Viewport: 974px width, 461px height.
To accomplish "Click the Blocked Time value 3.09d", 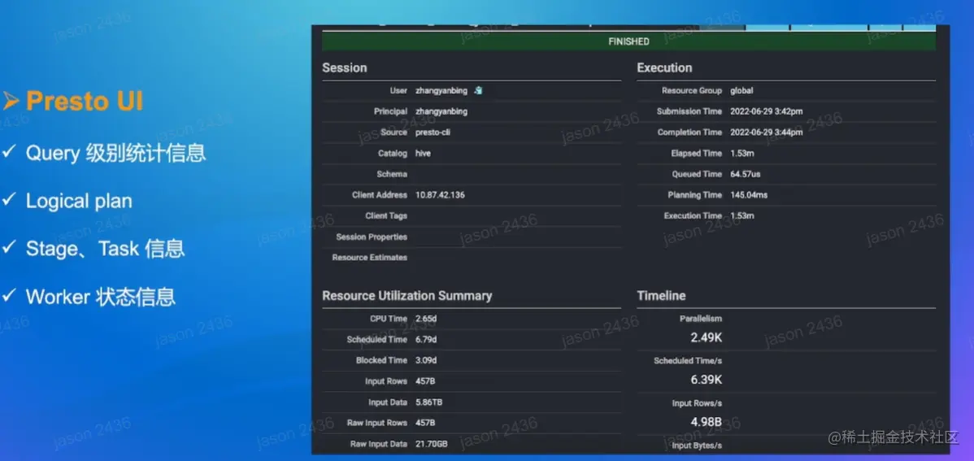I will 426,360.
